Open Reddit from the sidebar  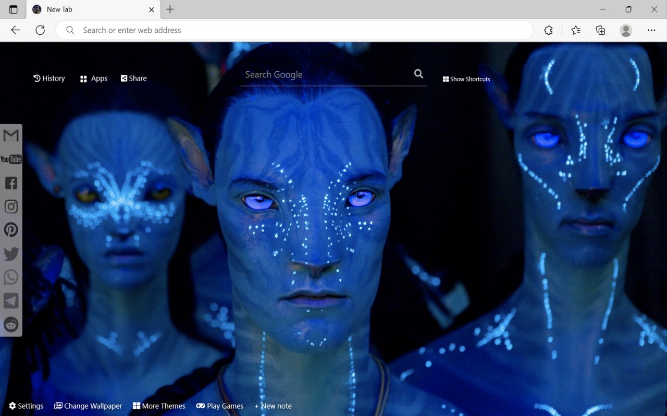coord(11,324)
